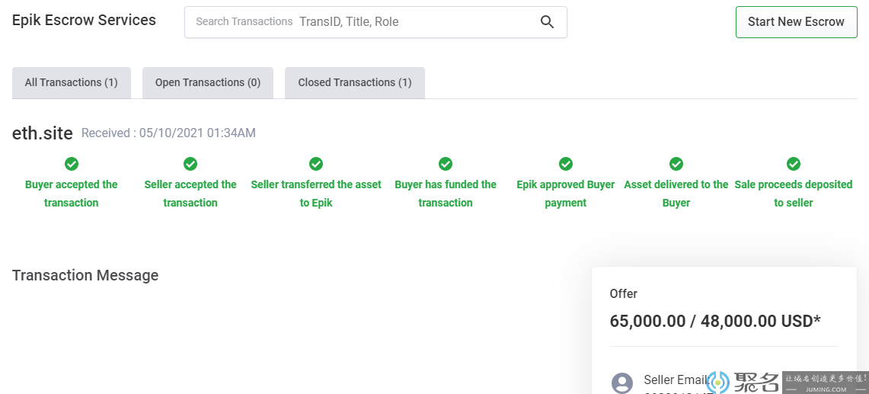
Task: Click checkmark above Asset delivered to Buyer
Action: click(x=676, y=164)
